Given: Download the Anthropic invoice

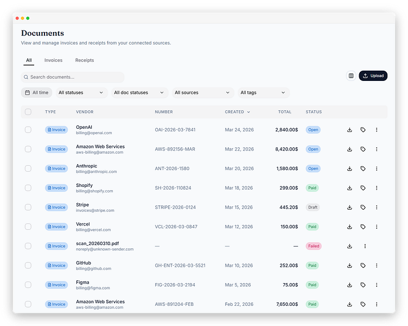Looking at the screenshot, I should (349, 168).
